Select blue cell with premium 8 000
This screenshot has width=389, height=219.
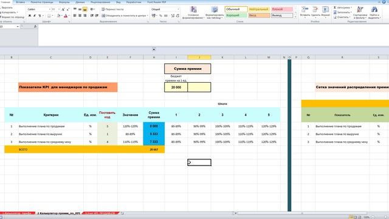click(x=154, y=126)
